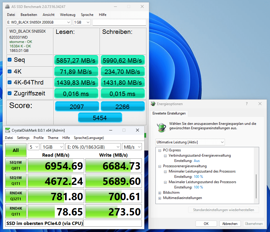The width and height of the screenshot is (270, 232).
Task: Click the empty text field beside 1 GB dropdown
Action: click(119, 22)
